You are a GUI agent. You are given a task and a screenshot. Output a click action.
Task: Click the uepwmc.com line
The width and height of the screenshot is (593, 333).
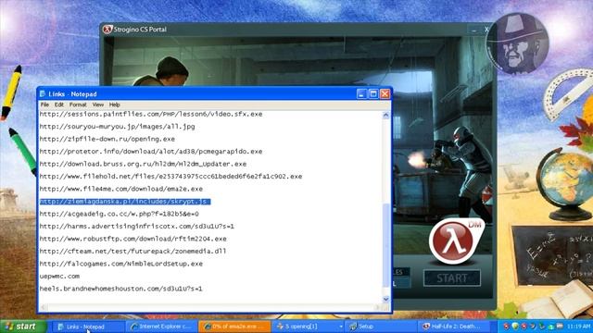pos(59,276)
